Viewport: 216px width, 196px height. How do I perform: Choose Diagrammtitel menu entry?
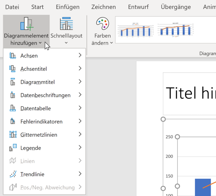[x=44, y=82]
